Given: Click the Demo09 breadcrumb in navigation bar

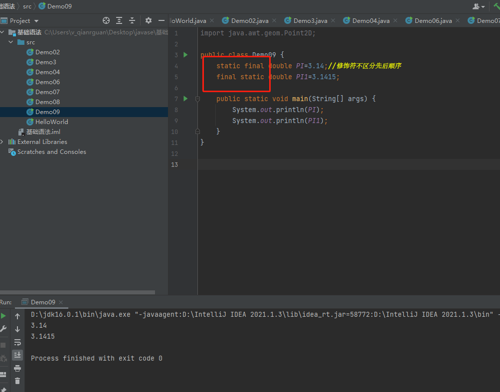Looking at the screenshot, I should [x=55, y=6].
